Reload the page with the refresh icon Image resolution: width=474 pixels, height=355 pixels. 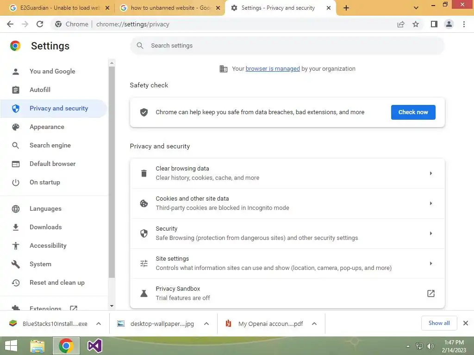point(40,24)
